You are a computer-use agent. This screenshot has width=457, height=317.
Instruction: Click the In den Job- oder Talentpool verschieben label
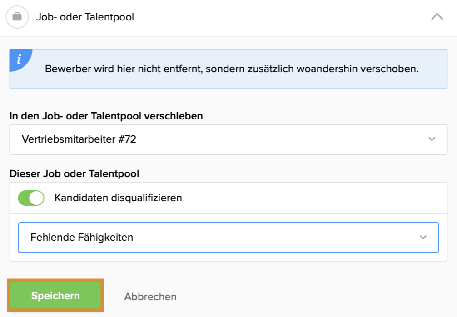106,116
